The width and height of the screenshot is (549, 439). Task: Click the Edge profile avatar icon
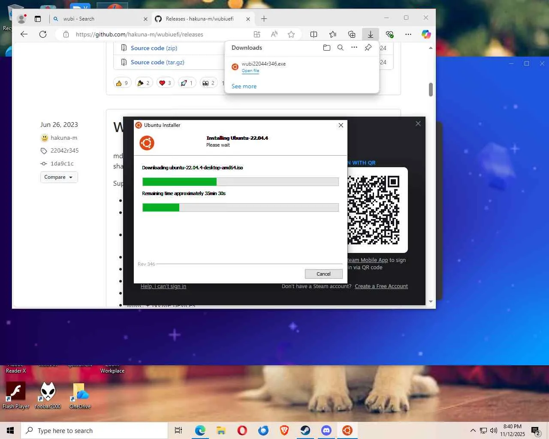[21, 19]
